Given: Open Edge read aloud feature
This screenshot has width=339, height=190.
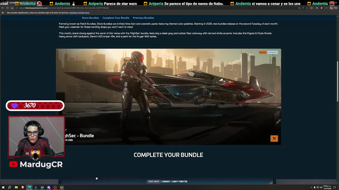Looking at the screenshot, I should [303, 8].
